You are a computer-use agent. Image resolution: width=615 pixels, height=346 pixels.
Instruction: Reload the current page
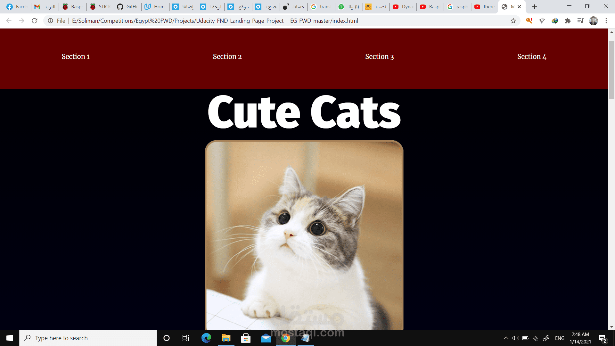pyautogui.click(x=35, y=21)
